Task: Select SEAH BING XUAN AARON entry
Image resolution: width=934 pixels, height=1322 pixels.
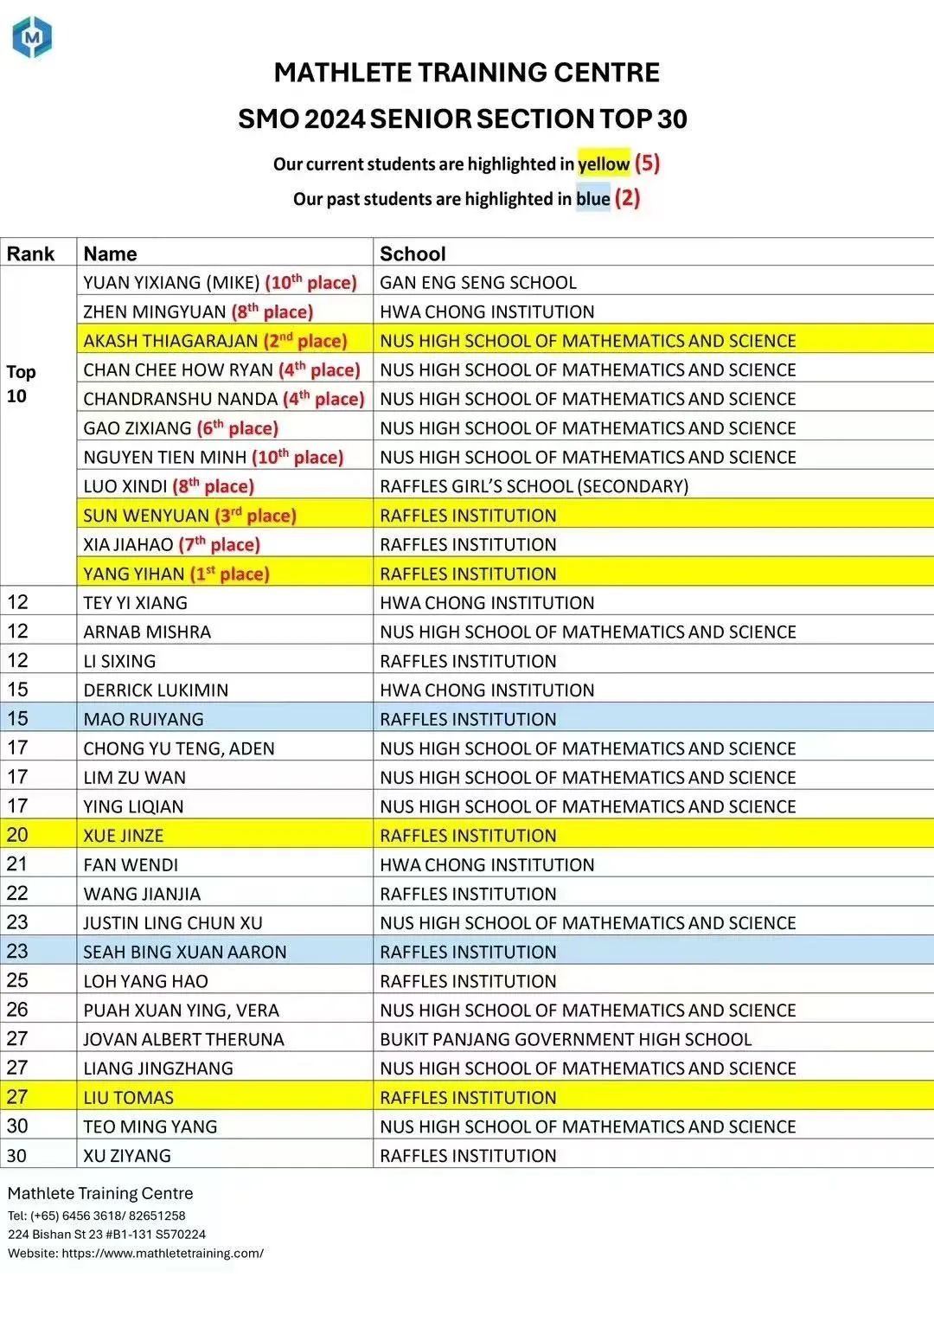Action: click(184, 952)
